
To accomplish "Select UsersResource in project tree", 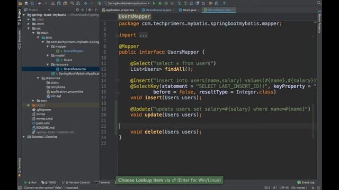I will pos(75,69).
